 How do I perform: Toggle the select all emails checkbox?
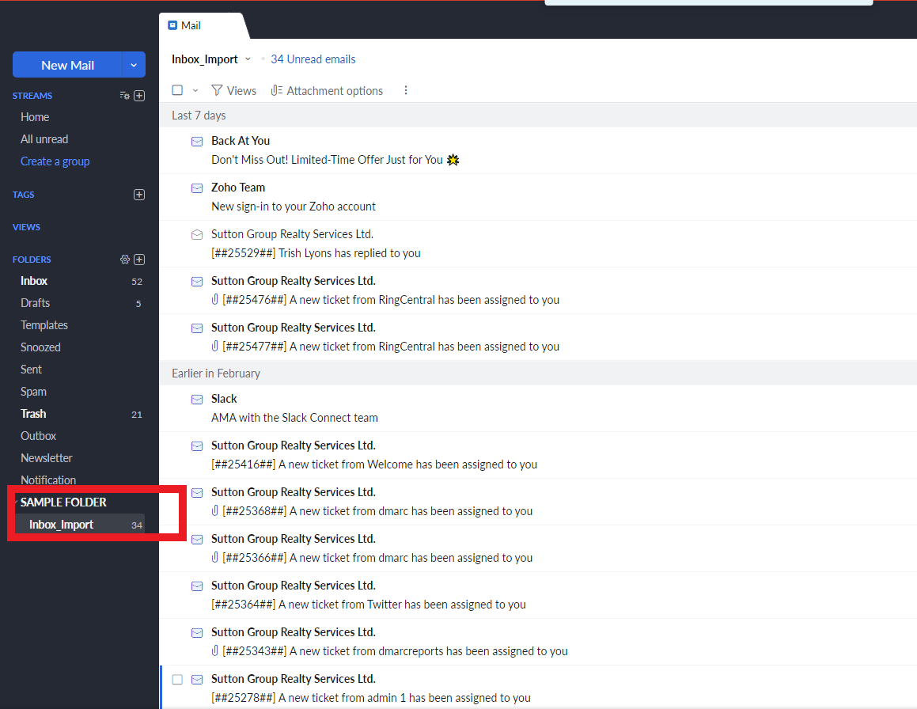pos(177,90)
